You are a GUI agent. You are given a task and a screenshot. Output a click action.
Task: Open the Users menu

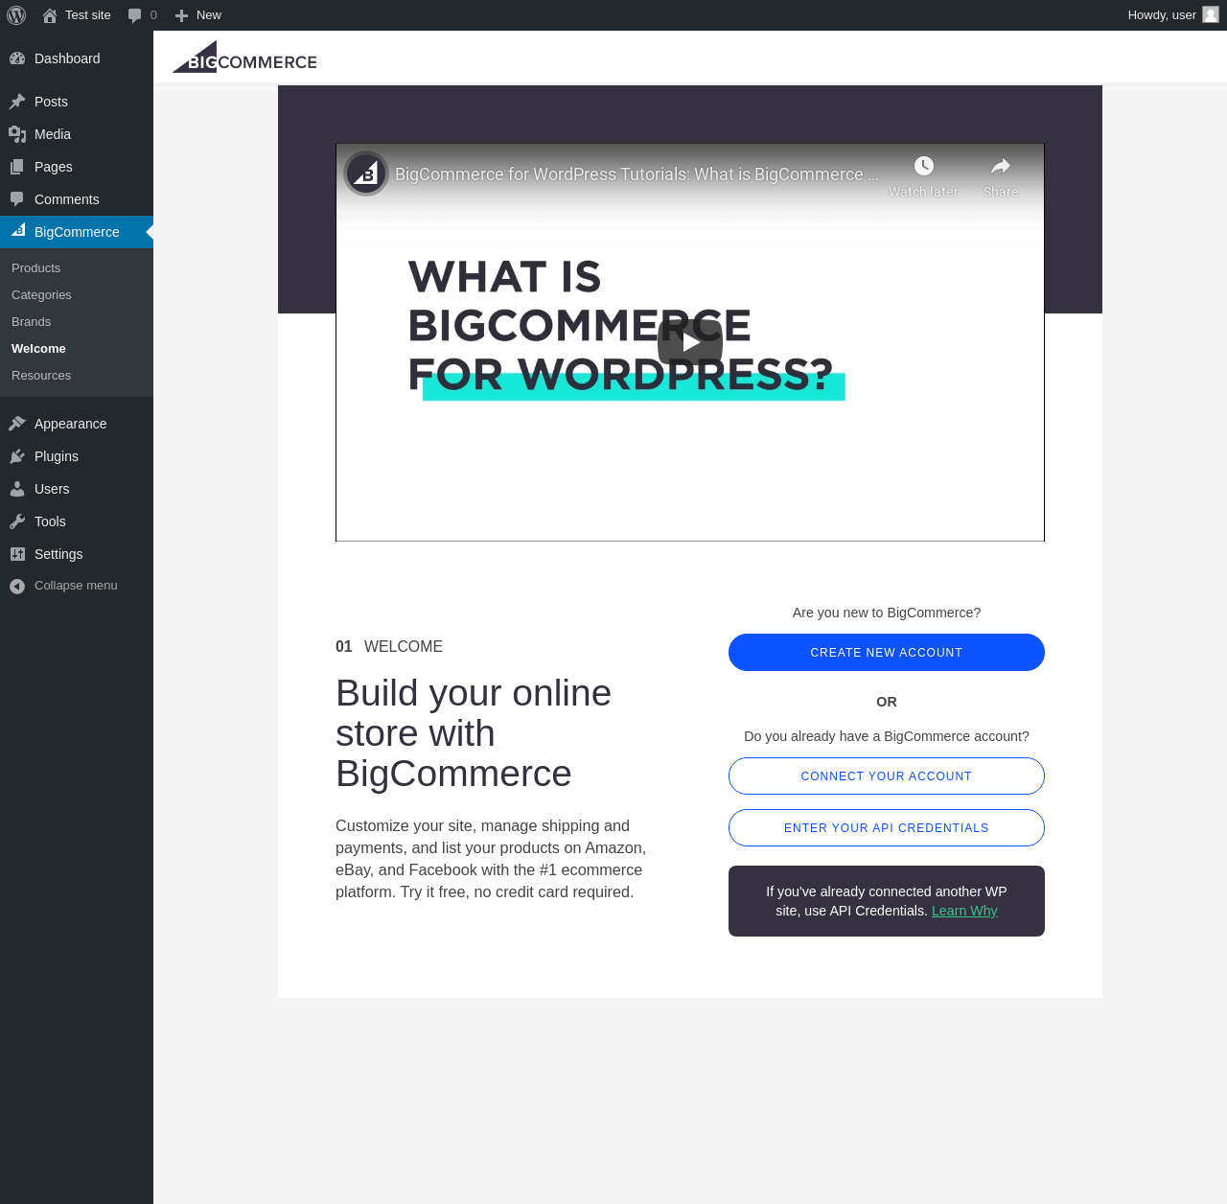77,489
